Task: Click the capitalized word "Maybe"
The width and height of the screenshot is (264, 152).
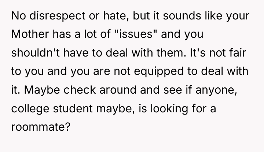Action: [42, 90]
